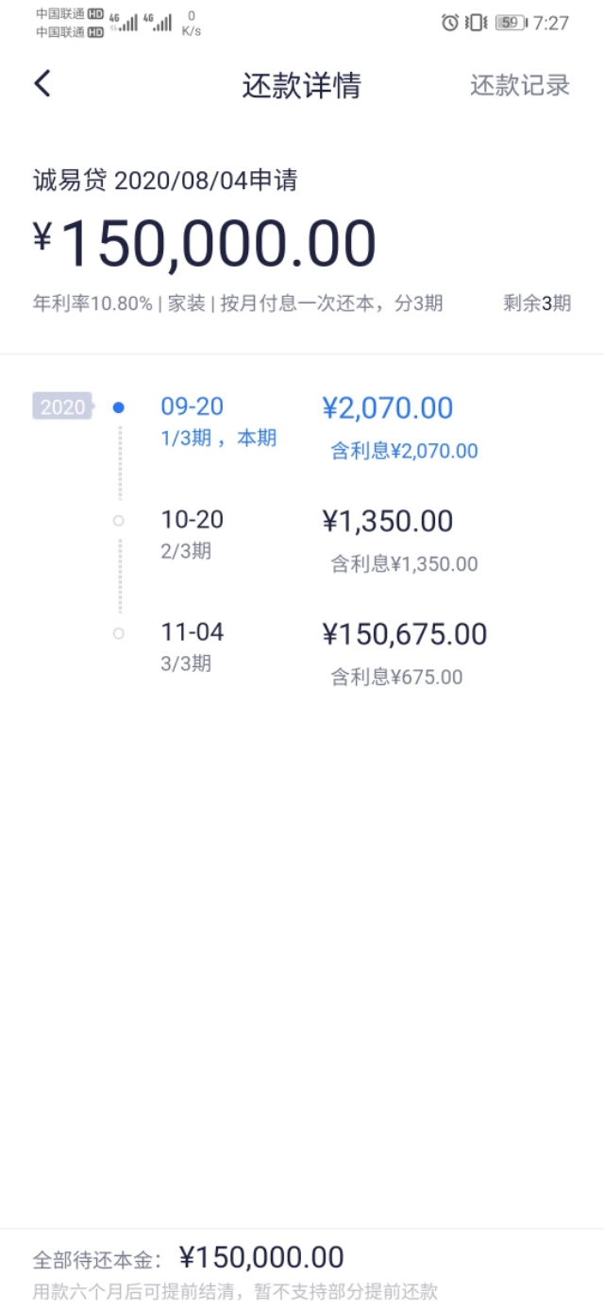Tap the back arrow icon
The height and width of the screenshot is (1310, 604).
click(42, 83)
